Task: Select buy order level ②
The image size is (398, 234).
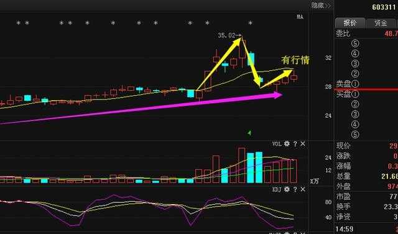Action: click(355, 104)
